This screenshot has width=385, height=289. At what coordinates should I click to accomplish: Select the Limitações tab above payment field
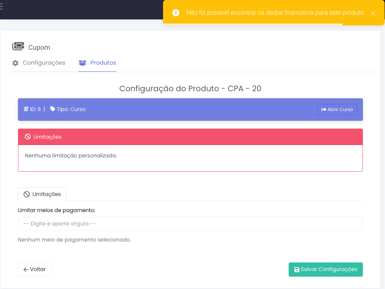click(42, 194)
